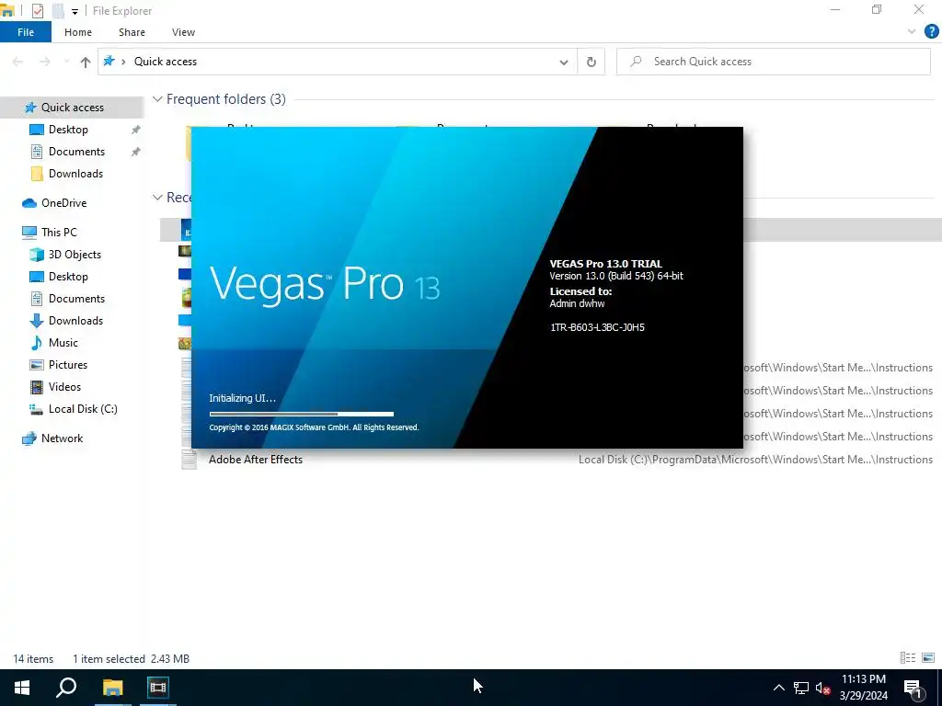Open the recent locations dropdown

(x=66, y=62)
